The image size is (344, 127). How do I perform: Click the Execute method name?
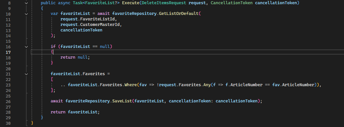(130, 3)
